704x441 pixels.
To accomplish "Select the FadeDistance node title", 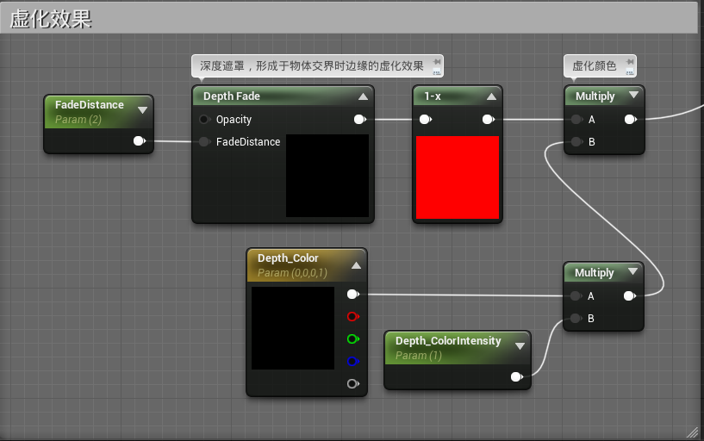I will pos(90,104).
